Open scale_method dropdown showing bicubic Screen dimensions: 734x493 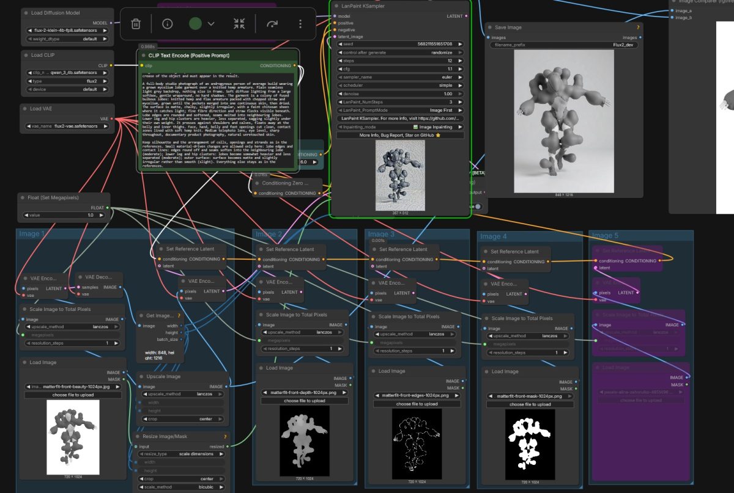pos(182,487)
